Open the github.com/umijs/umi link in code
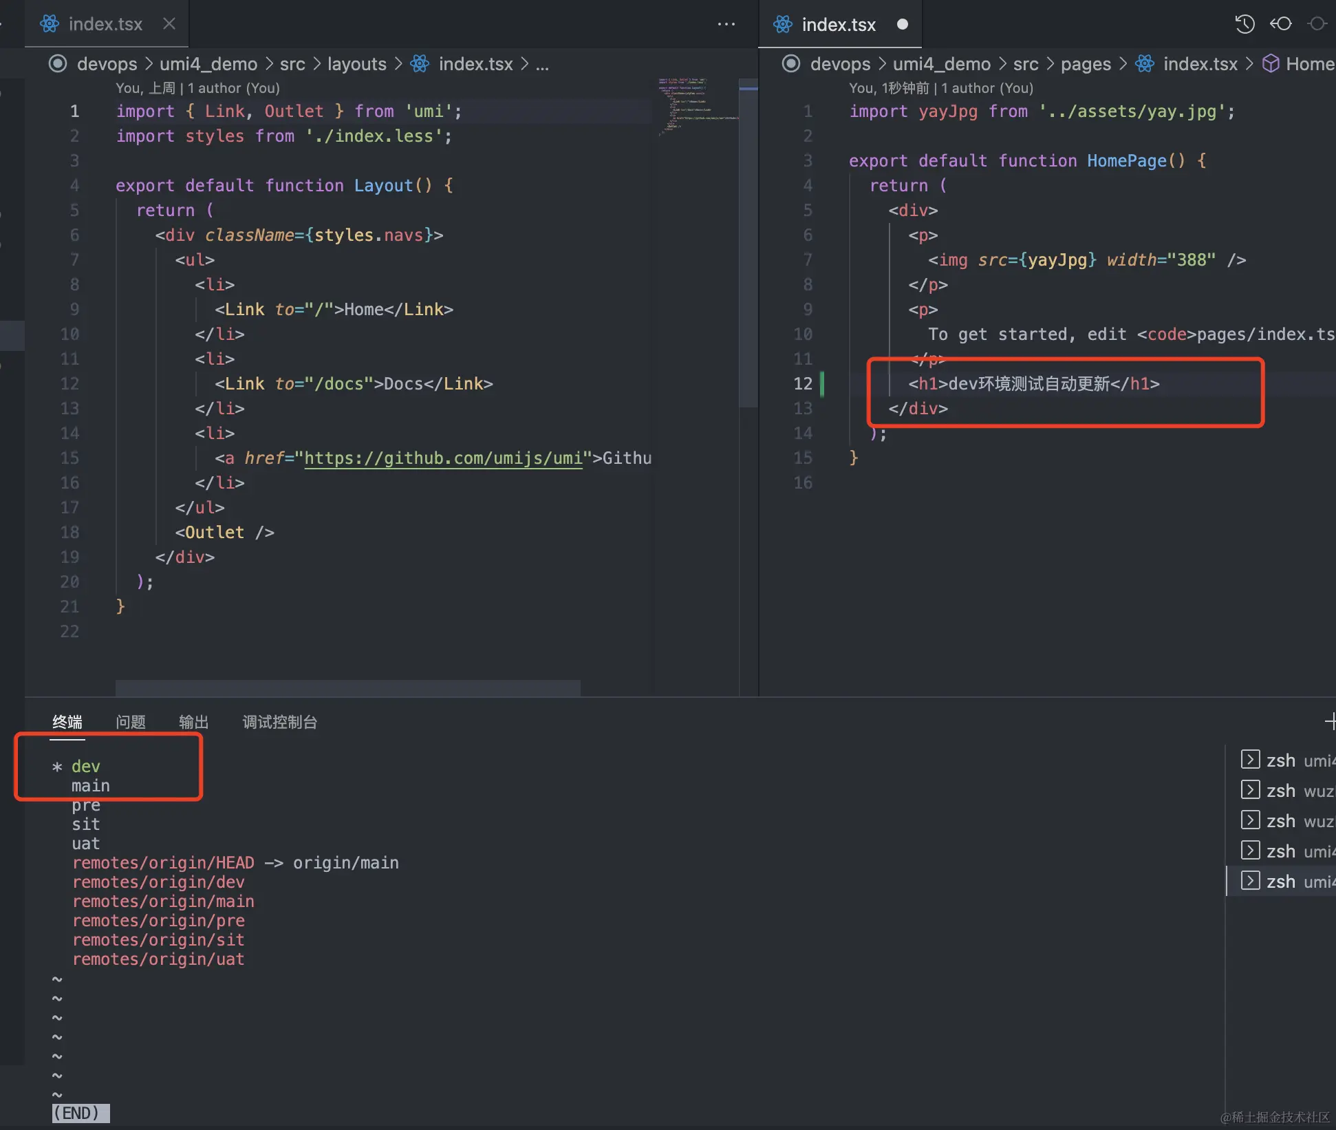 pyautogui.click(x=443, y=458)
